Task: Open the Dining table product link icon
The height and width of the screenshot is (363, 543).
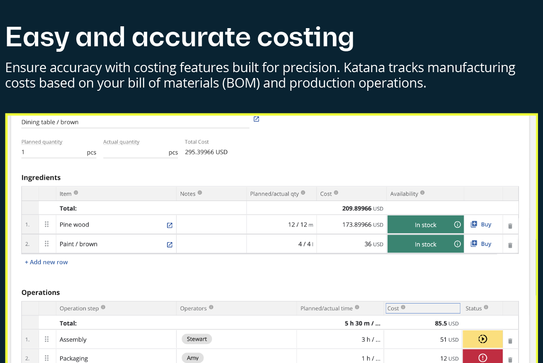Action: tap(256, 119)
